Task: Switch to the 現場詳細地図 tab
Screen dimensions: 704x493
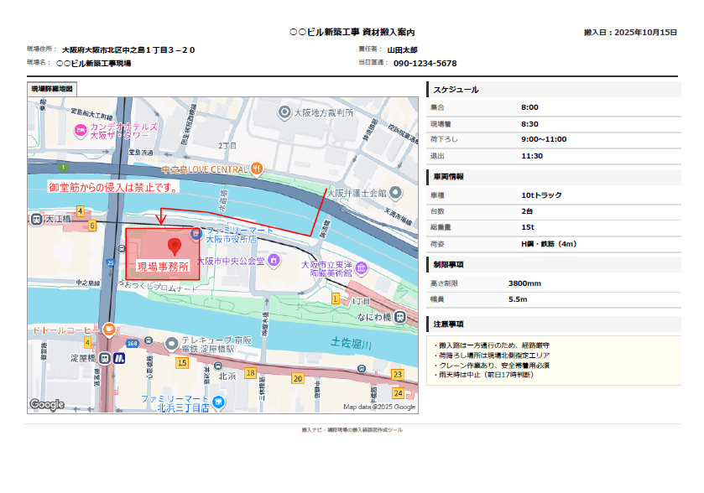Action: (x=53, y=89)
